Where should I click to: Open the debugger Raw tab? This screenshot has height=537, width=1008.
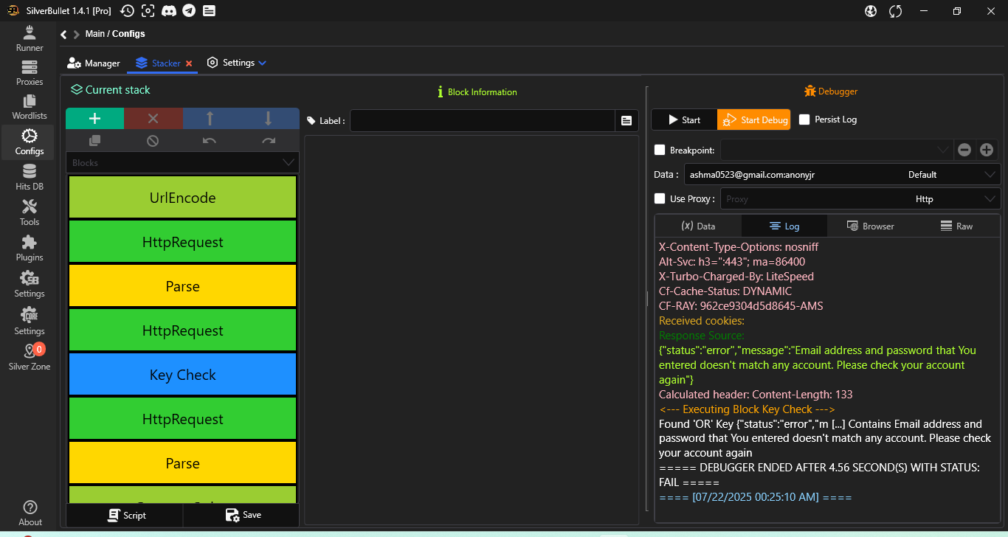(956, 226)
